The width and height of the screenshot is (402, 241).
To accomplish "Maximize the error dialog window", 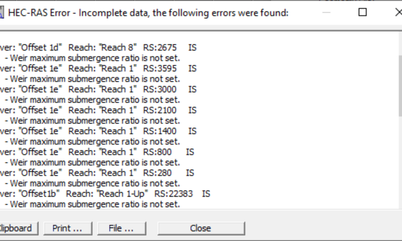I will point(361,12).
